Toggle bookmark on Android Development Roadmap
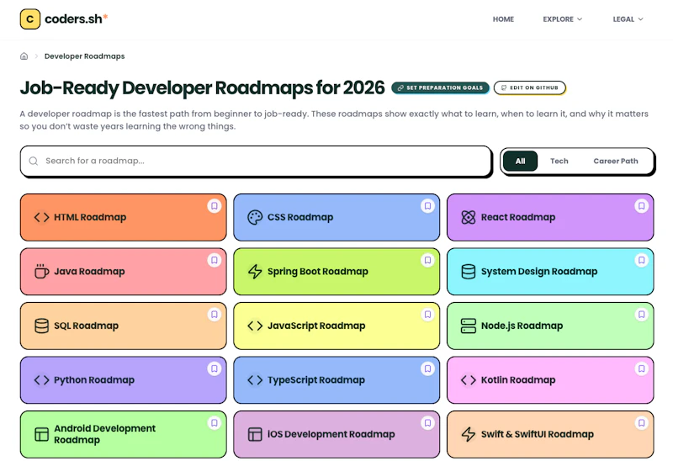 [215, 423]
